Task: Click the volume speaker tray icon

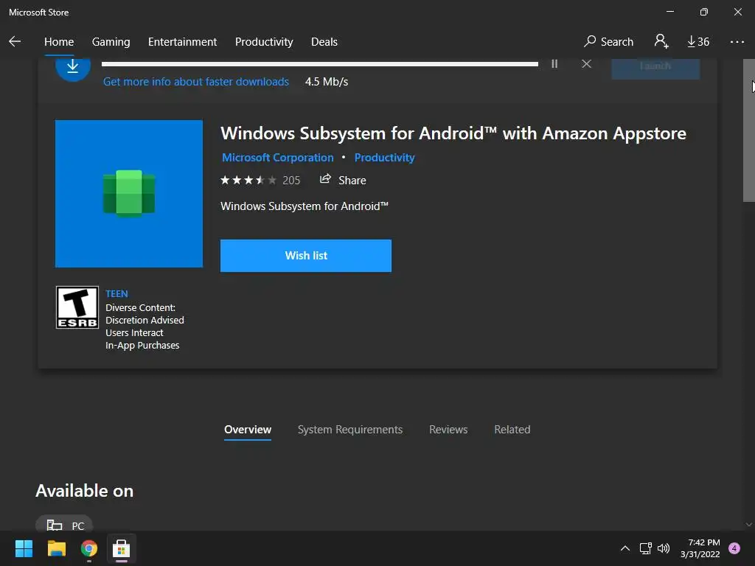Action: click(x=664, y=548)
